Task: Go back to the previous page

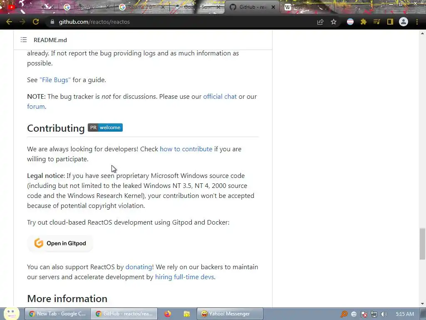Action: click(9, 22)
